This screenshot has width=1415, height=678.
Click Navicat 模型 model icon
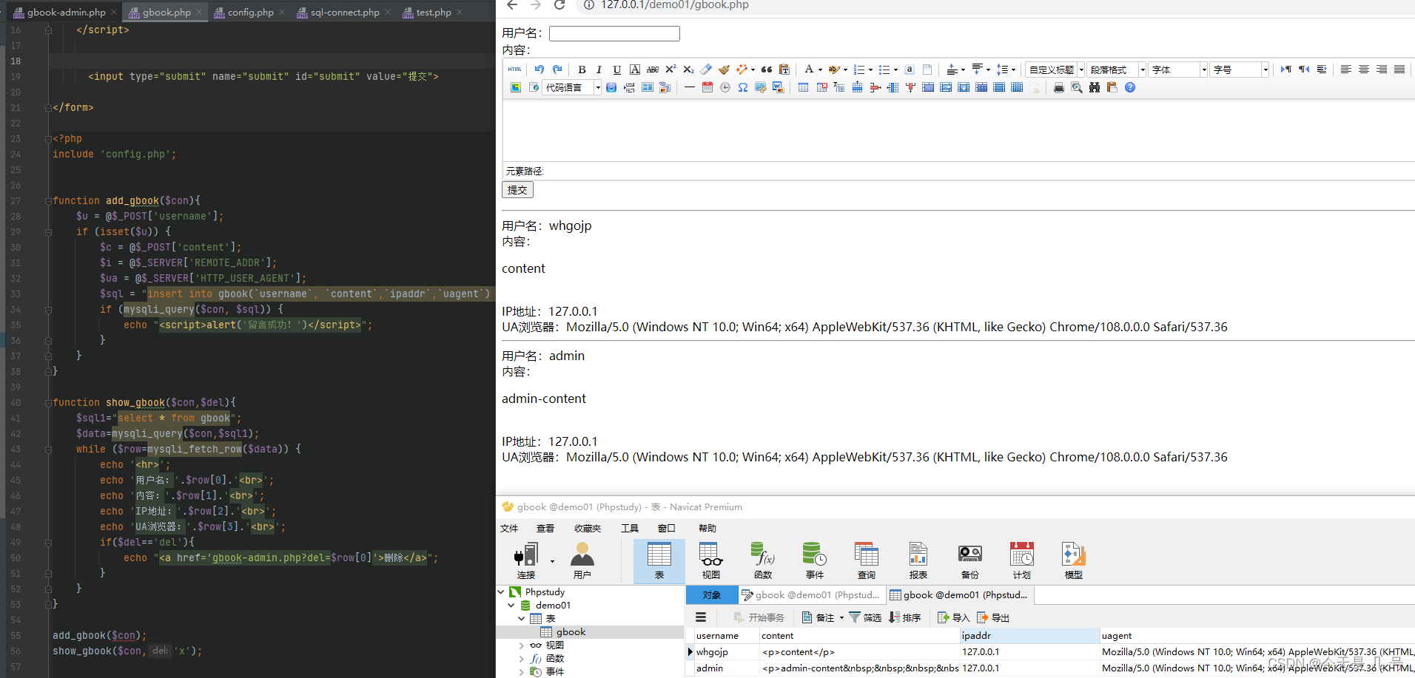click(1074, 561)
